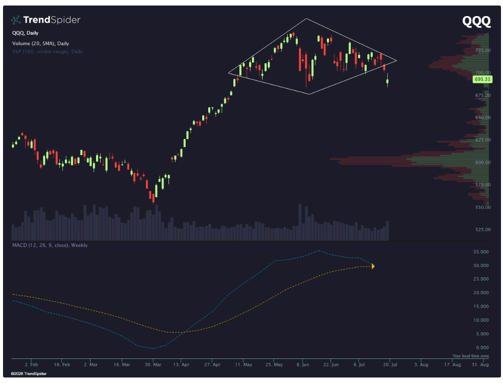Screen dimensions: 503x383
Task: Click the orange MACD signal line arrow marker
Action: (373, 267)
